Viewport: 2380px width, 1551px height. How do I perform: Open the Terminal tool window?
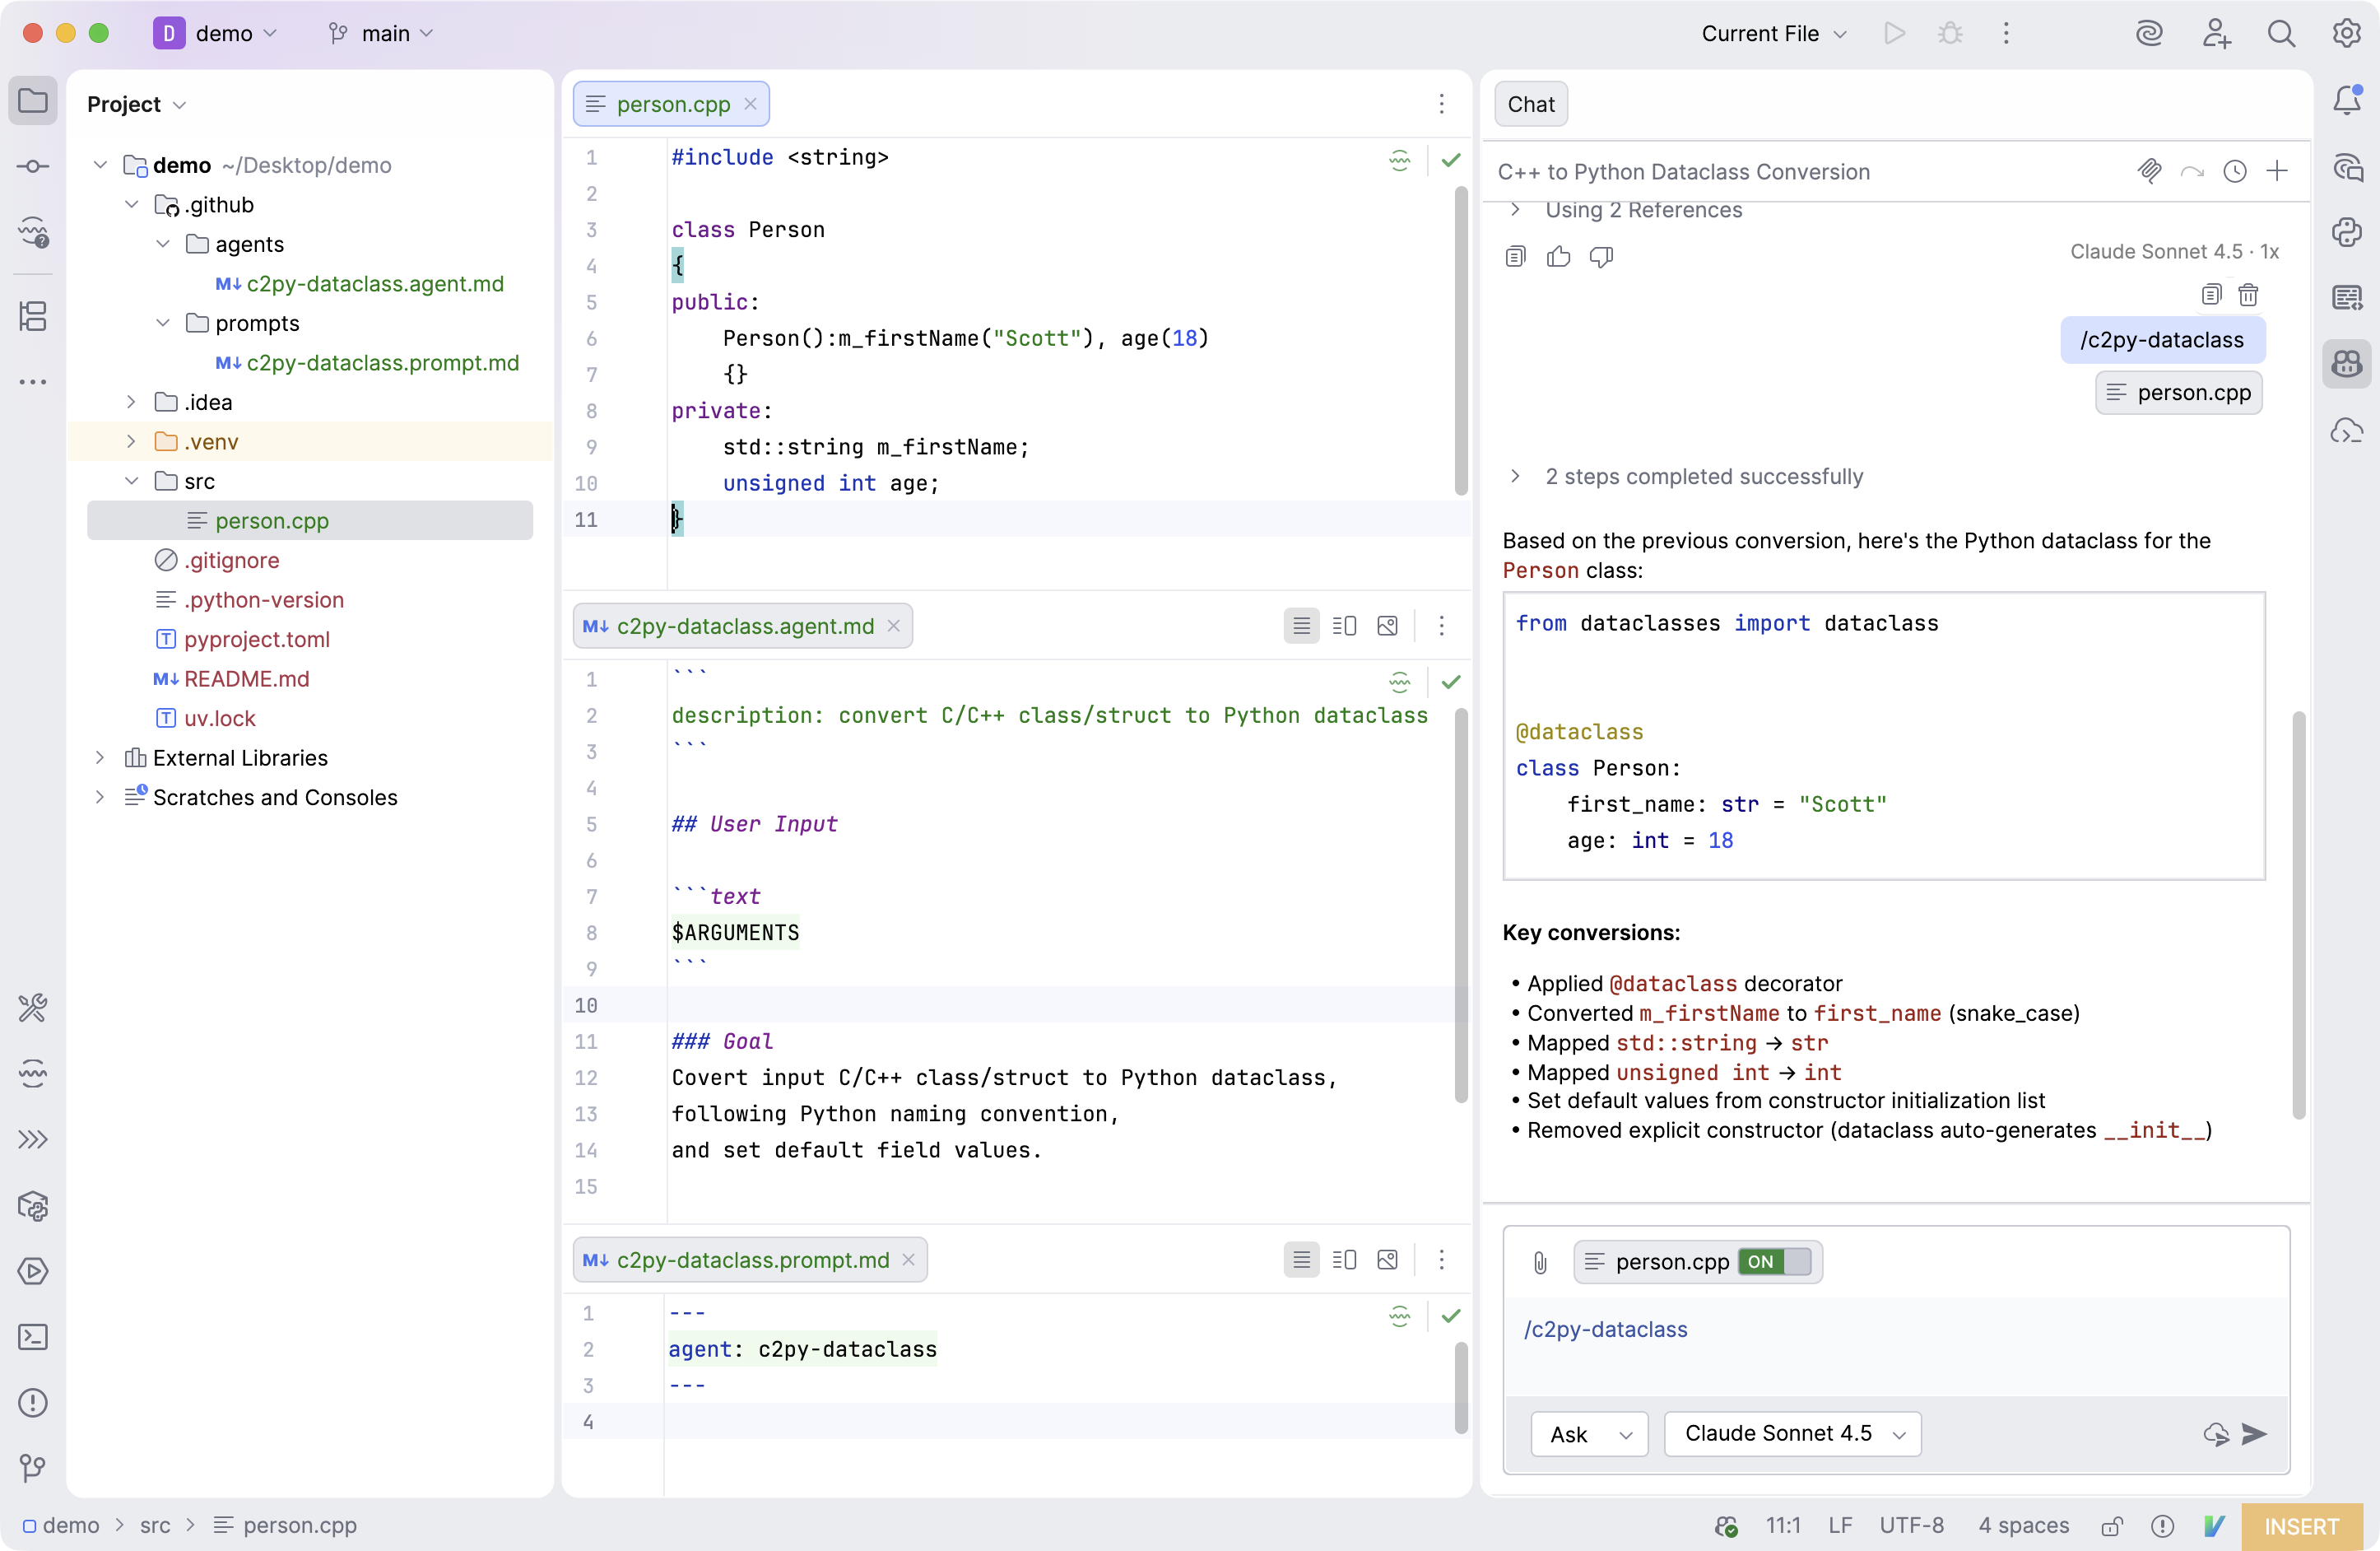coord(33,1337)
